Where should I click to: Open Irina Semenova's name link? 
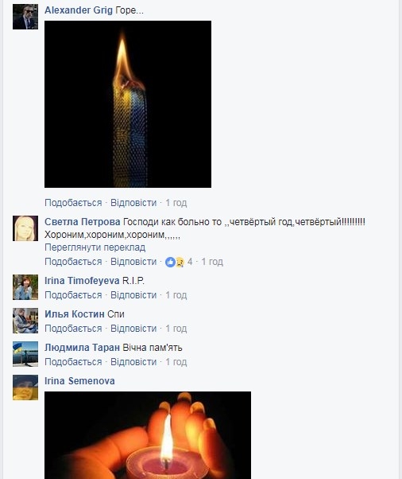point(79,381)
